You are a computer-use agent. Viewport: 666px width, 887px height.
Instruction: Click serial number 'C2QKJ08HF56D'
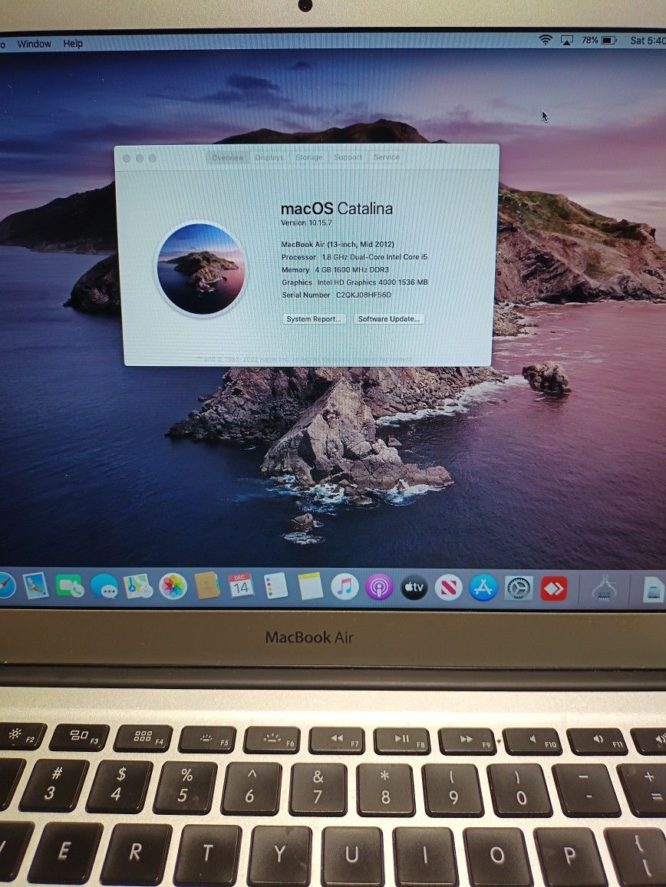[x=363, y=295]
